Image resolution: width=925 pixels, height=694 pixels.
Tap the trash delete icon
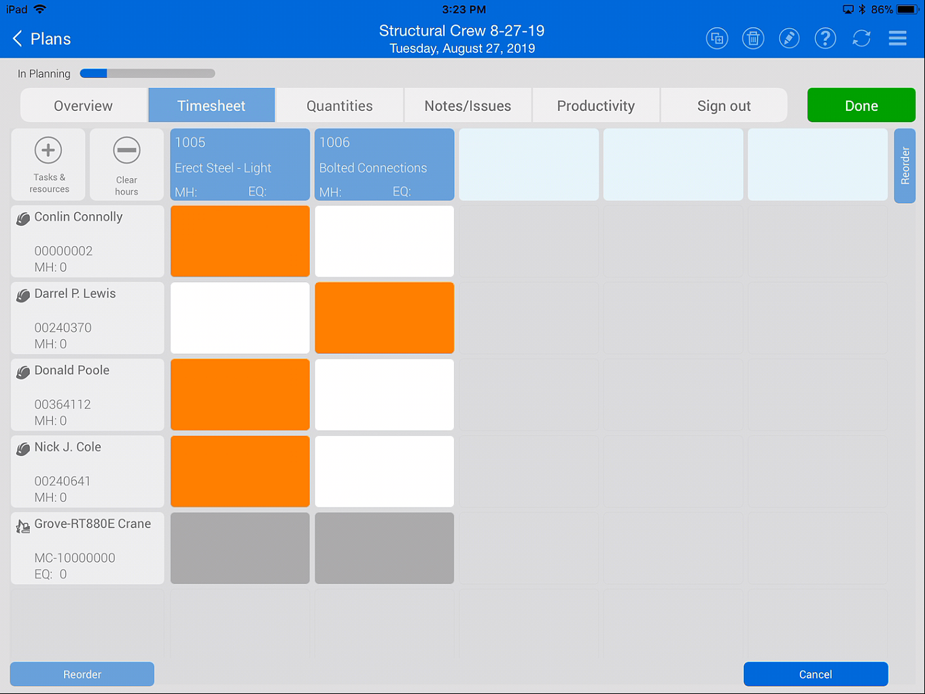tap(753, 39)
